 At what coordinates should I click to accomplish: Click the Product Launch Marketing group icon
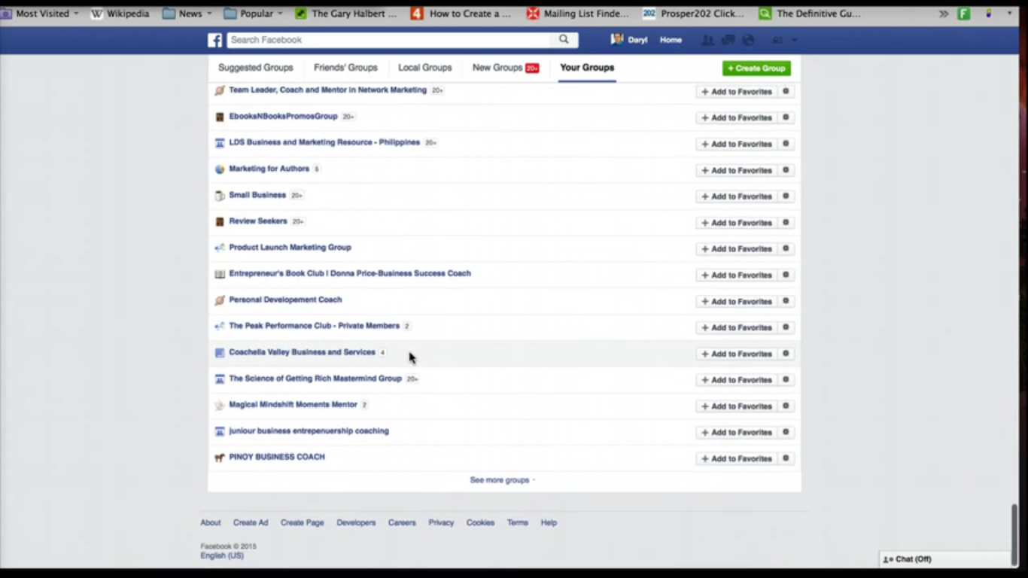(x=220, y=248)
